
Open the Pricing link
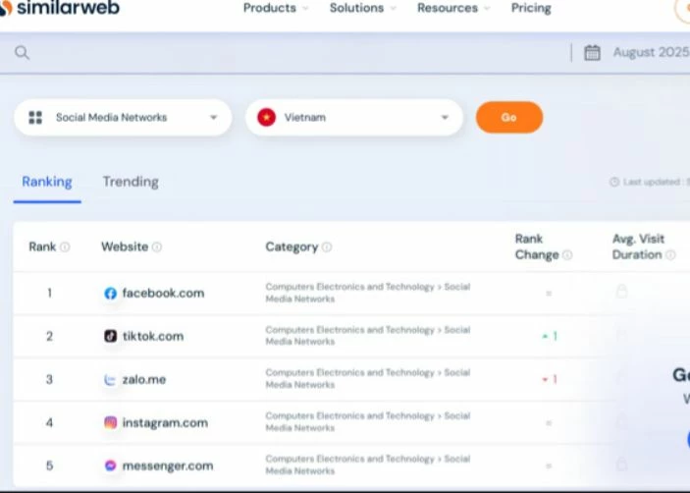click(531, 8)
